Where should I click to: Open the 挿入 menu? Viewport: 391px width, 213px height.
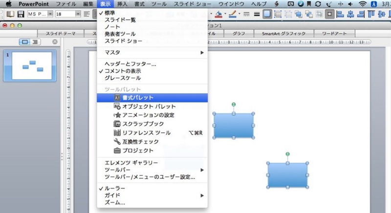(122, 4)
